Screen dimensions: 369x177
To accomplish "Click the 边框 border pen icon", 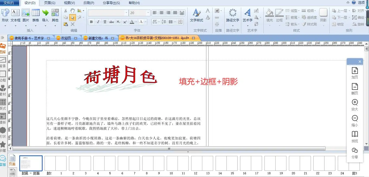I will [x=279, y=15].
